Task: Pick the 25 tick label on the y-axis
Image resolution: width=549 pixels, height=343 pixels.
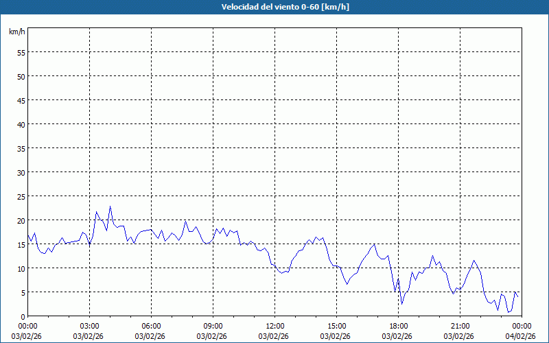Action: point(21,196)
